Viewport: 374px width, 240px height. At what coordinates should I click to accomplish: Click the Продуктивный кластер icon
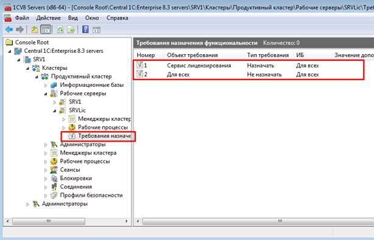(x=45, y=77)
